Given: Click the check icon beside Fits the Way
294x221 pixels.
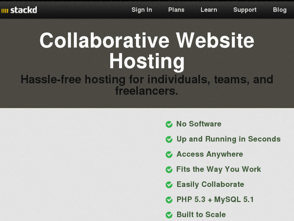Looking at the screenshot, I should tap(169, 170).
